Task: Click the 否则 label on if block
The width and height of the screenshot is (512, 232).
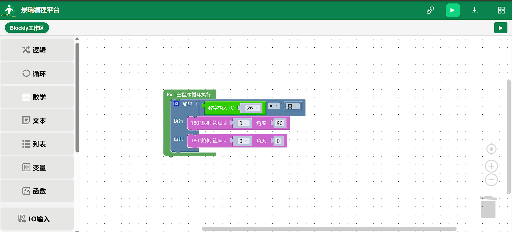Action: (x=178, y=139)
